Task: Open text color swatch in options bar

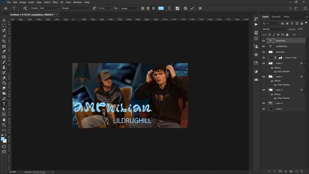Action: tap(161, 8)
